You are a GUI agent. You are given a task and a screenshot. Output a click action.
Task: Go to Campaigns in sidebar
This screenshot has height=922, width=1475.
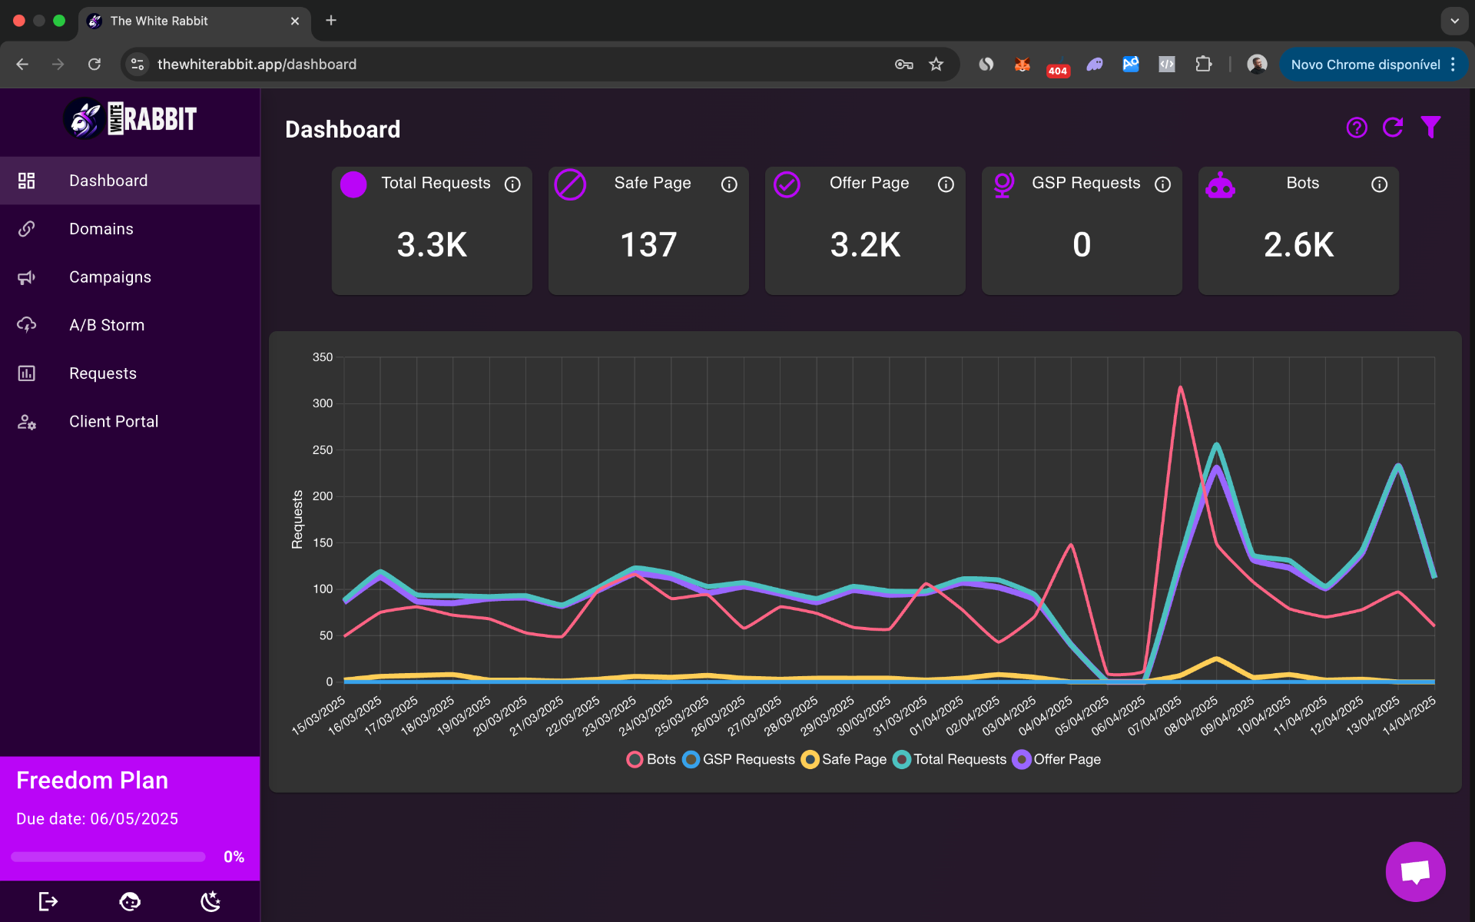click(x=110, y=277)
